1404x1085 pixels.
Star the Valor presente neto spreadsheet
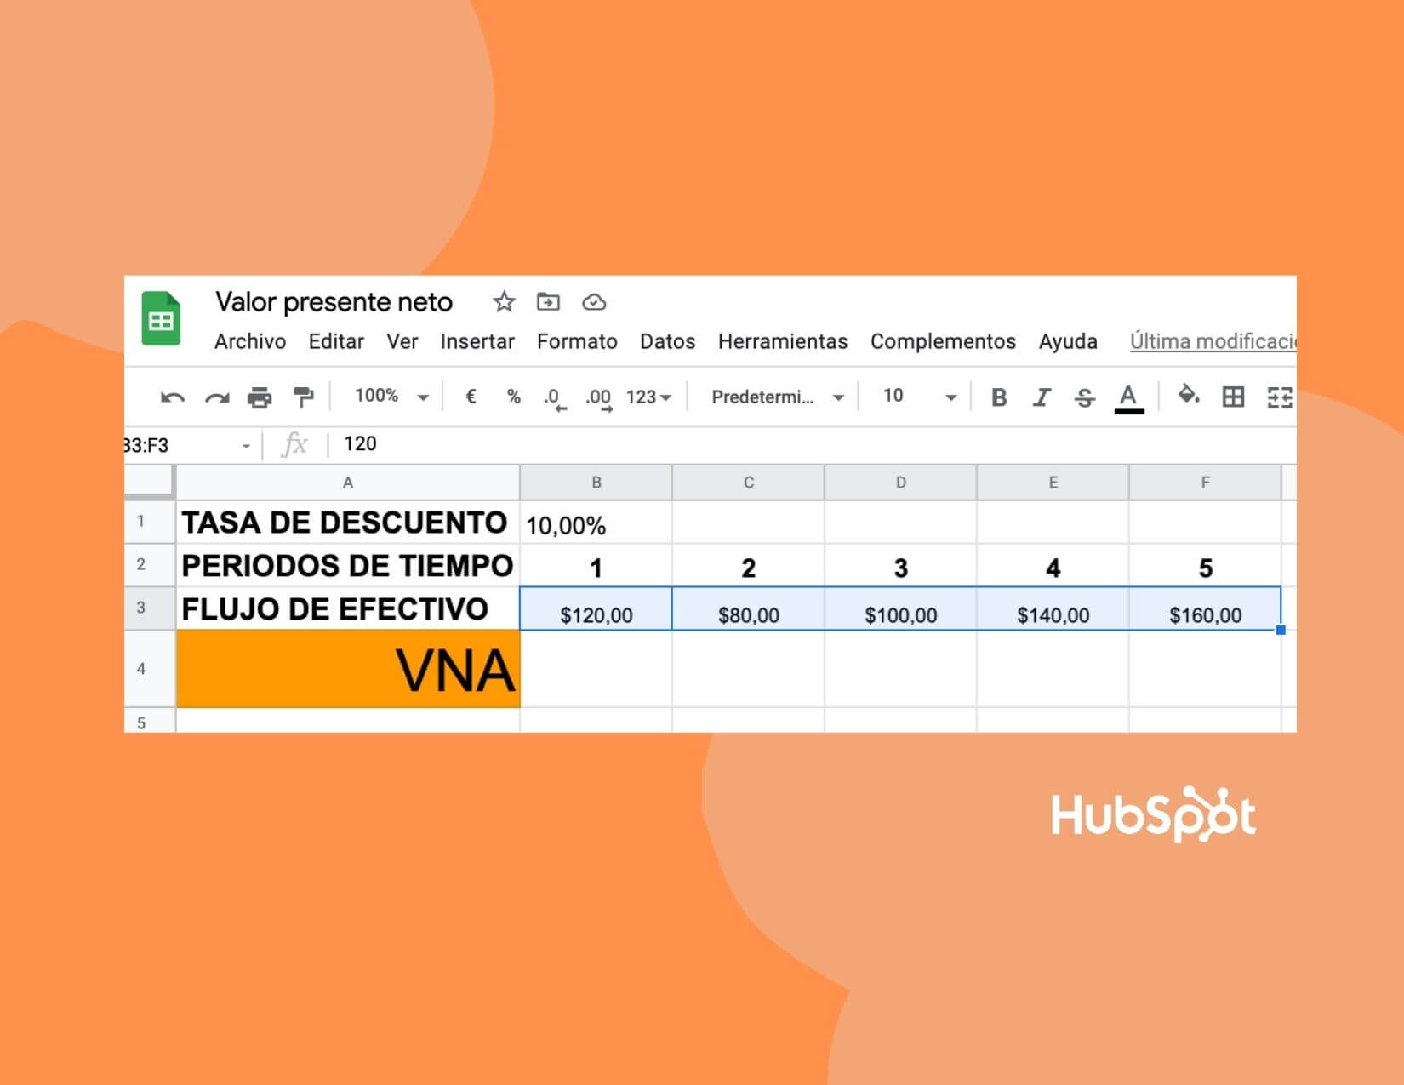504,301
